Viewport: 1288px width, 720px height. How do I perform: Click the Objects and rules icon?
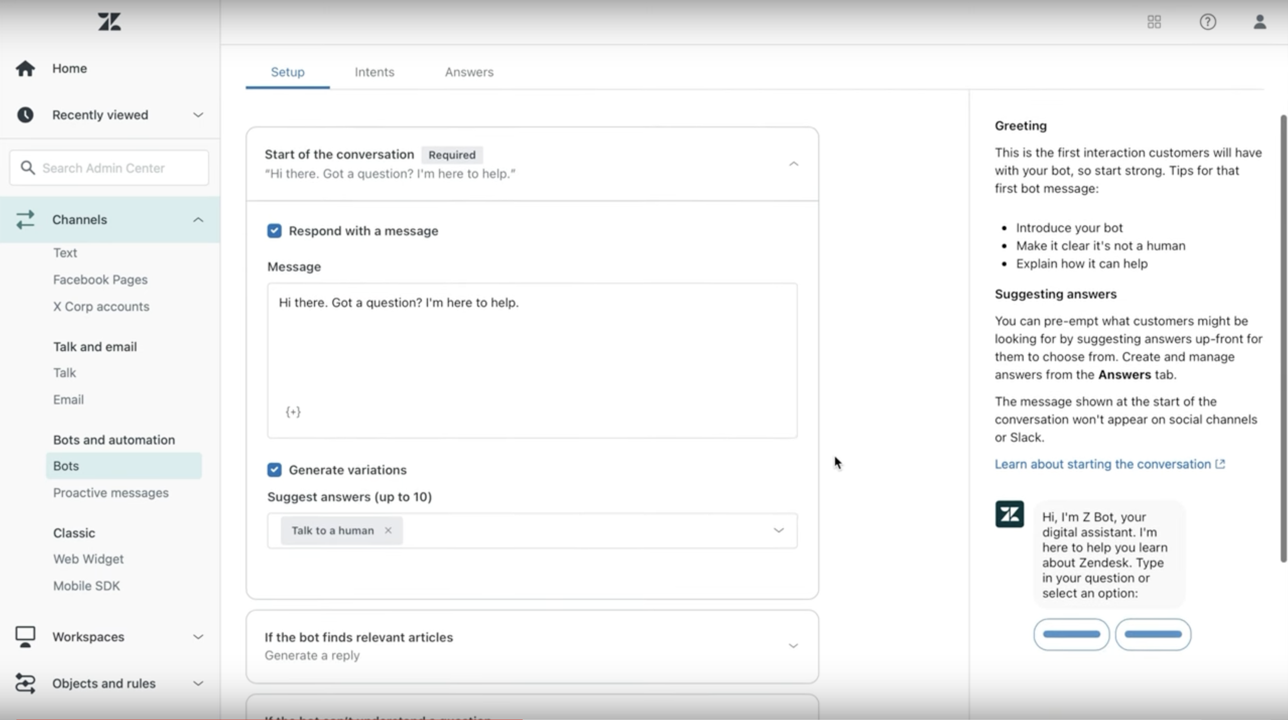(25, 683)
